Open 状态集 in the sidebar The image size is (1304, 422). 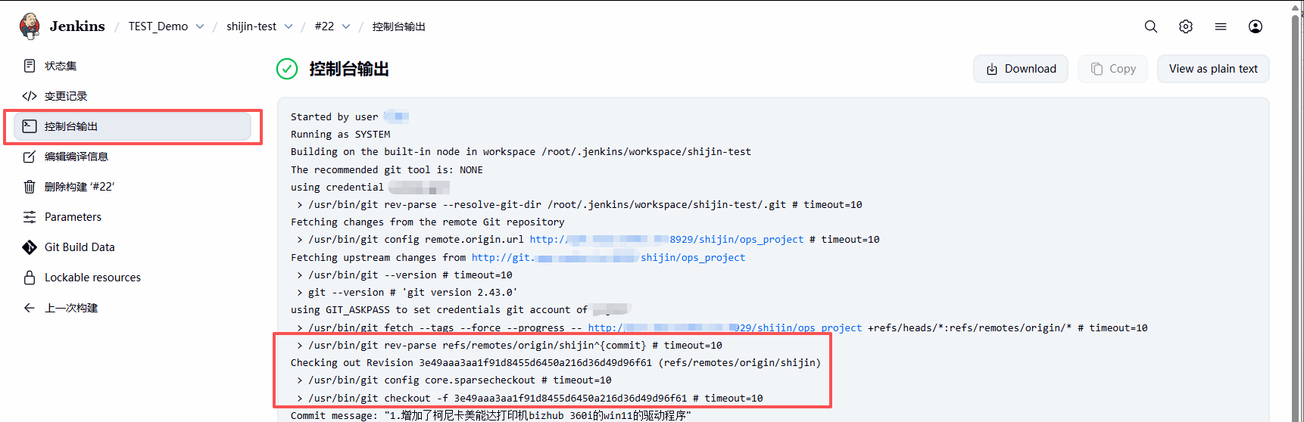click(133, 66)
